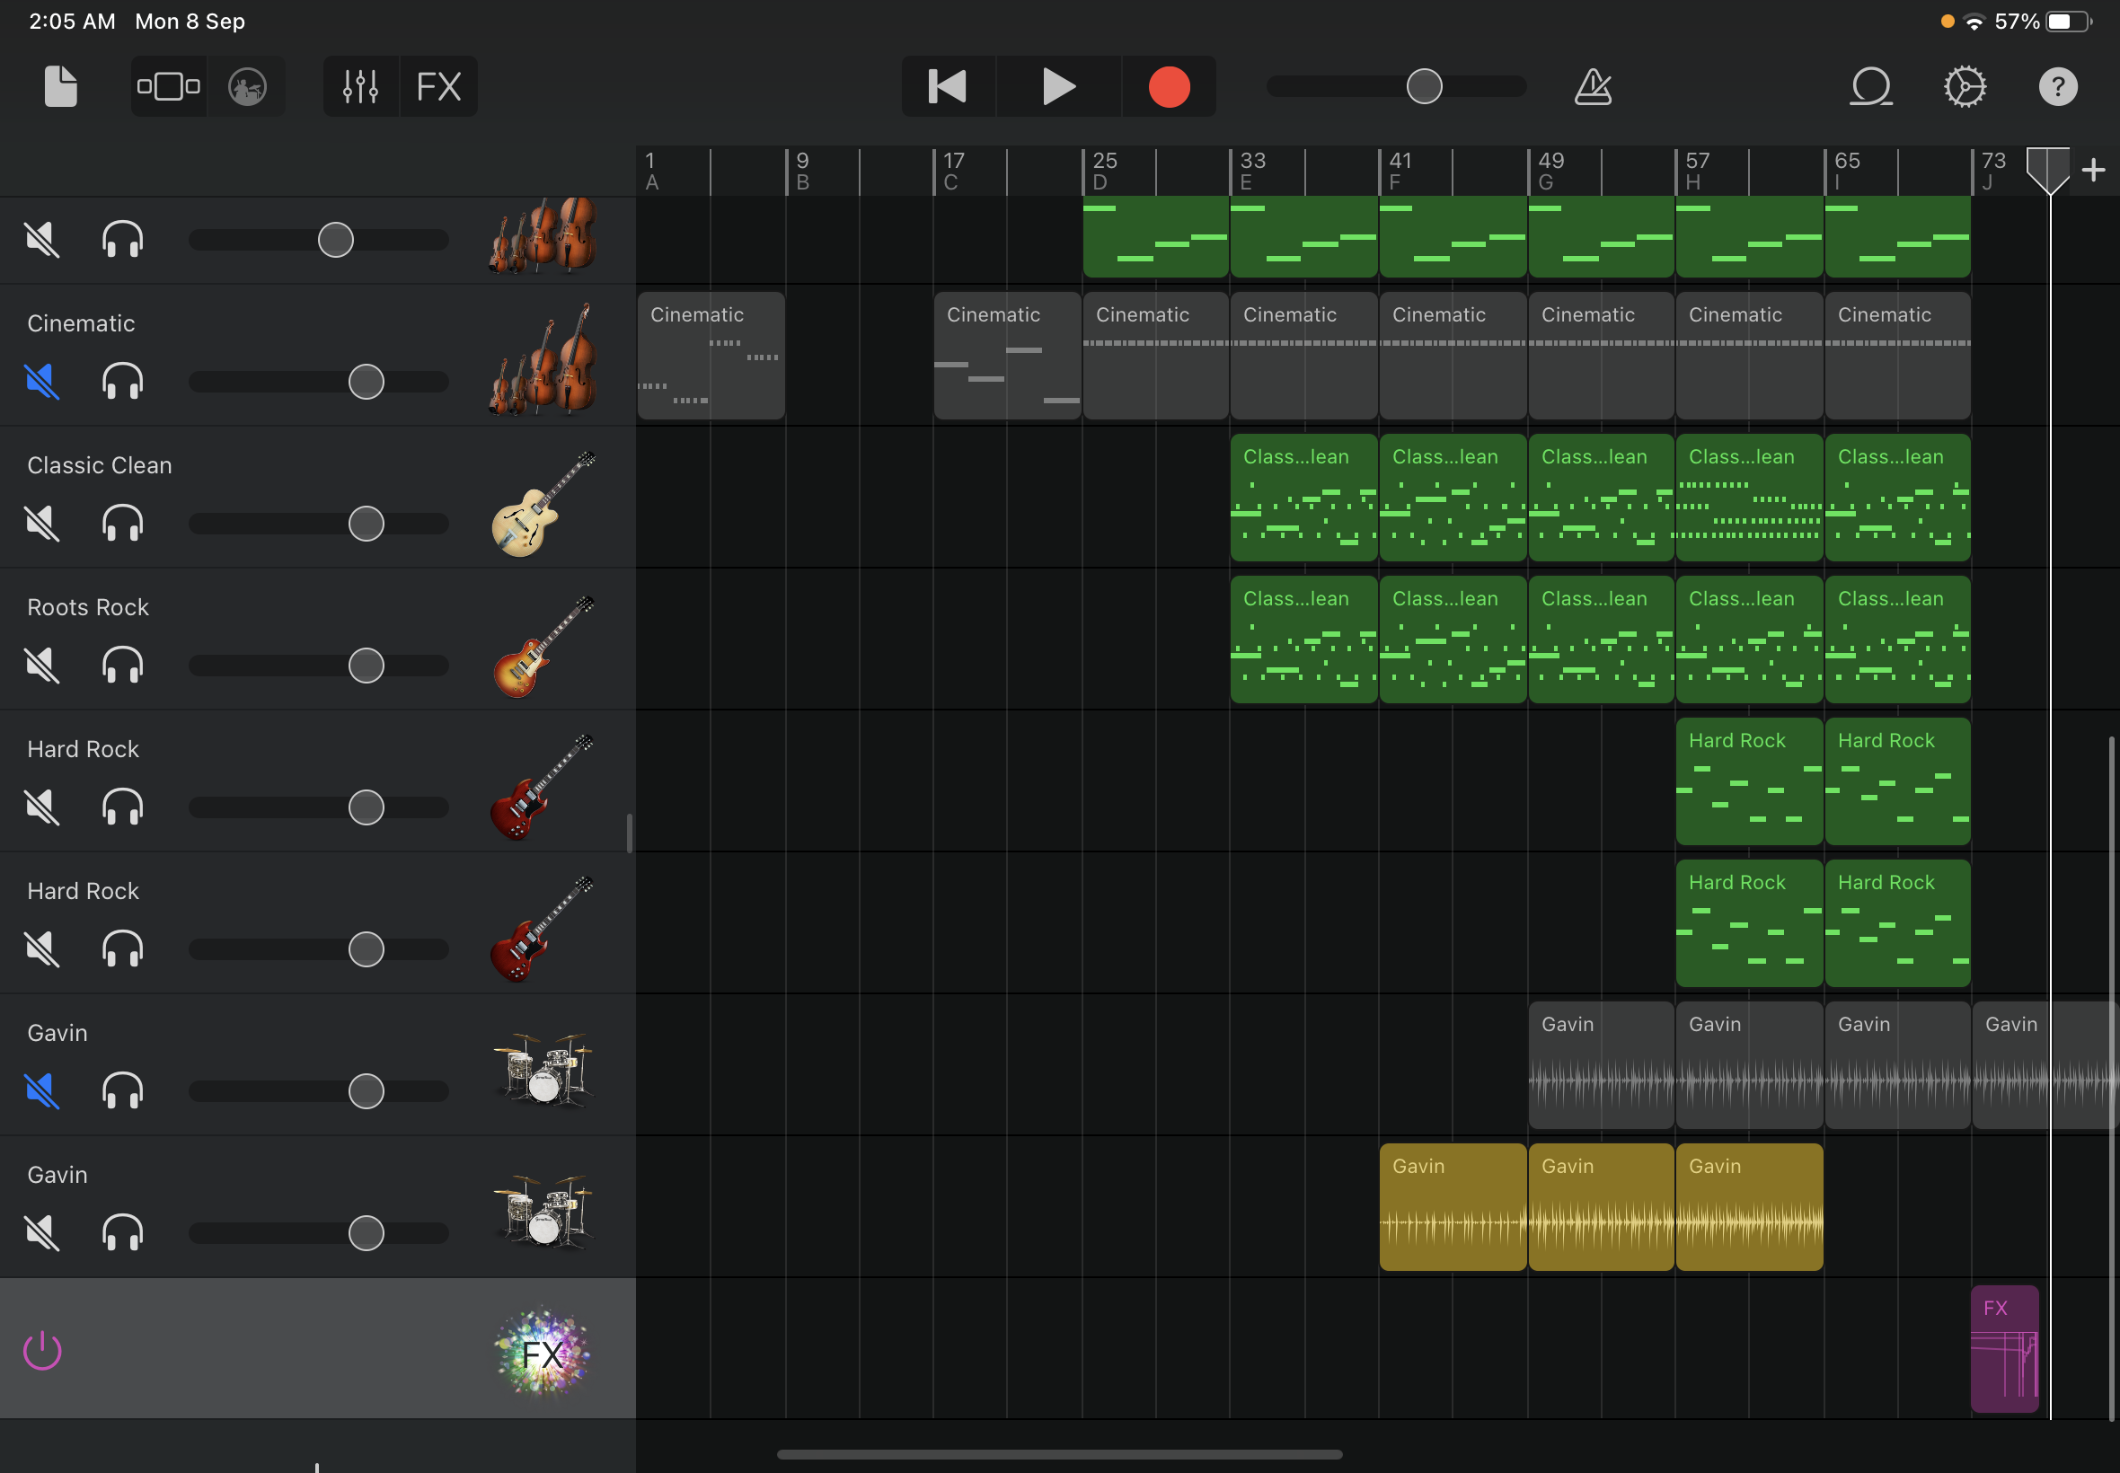Go to beginning of the song

(947, 87)
